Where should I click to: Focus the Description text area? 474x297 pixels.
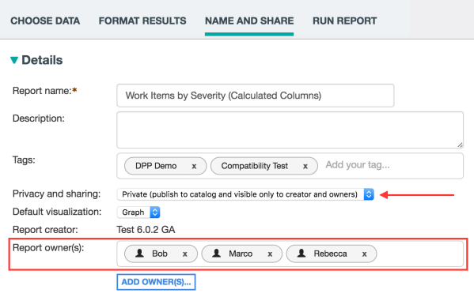click(290, 130)
